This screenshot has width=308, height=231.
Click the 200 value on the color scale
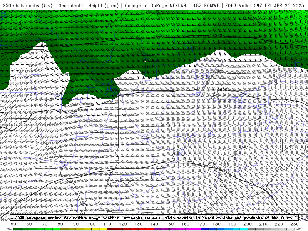click(x=248, y=224)
